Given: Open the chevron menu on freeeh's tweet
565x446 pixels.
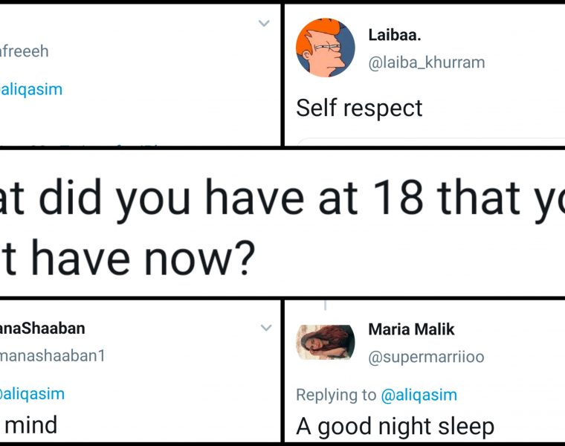Looking at the screenshot, I should pos(264,24).
